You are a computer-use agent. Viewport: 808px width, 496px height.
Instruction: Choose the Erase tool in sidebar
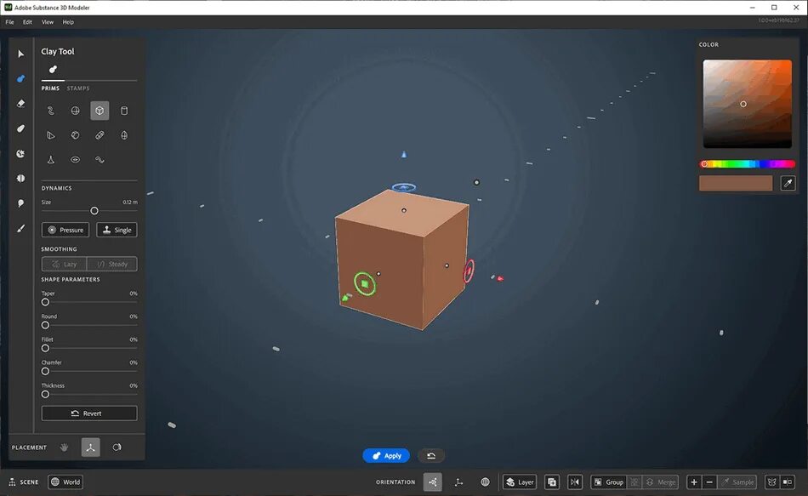[x=20, y=104]
